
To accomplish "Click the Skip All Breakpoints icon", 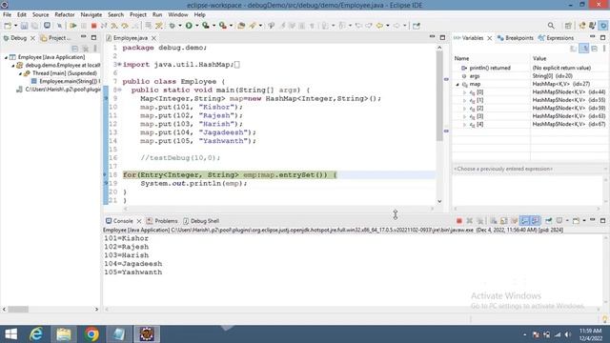I will [59, 26].
